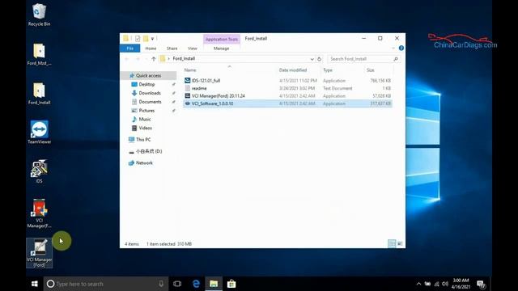Select the VCI Manager(Ford) 20.11.24 file
This screenshot has width=518, height=291.
(287, 95)
